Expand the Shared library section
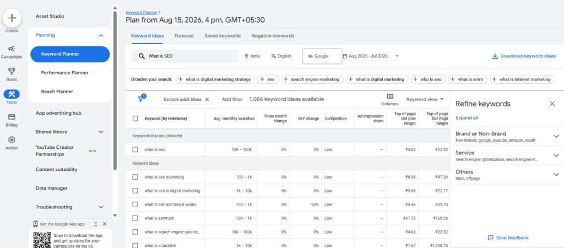This screenshot has height=248, width=564. tap(101, 132)
